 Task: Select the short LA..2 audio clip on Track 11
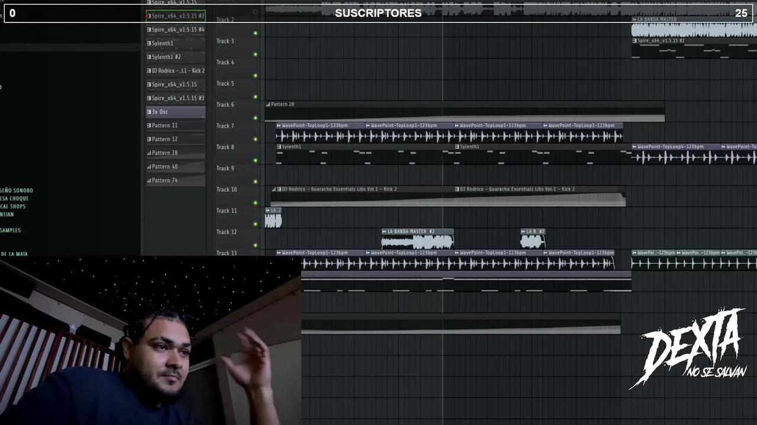[273, 218]
